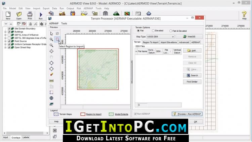Click Add to add DEM files
252x142 pixels.
pyautogui.click(x=192, y=51)
